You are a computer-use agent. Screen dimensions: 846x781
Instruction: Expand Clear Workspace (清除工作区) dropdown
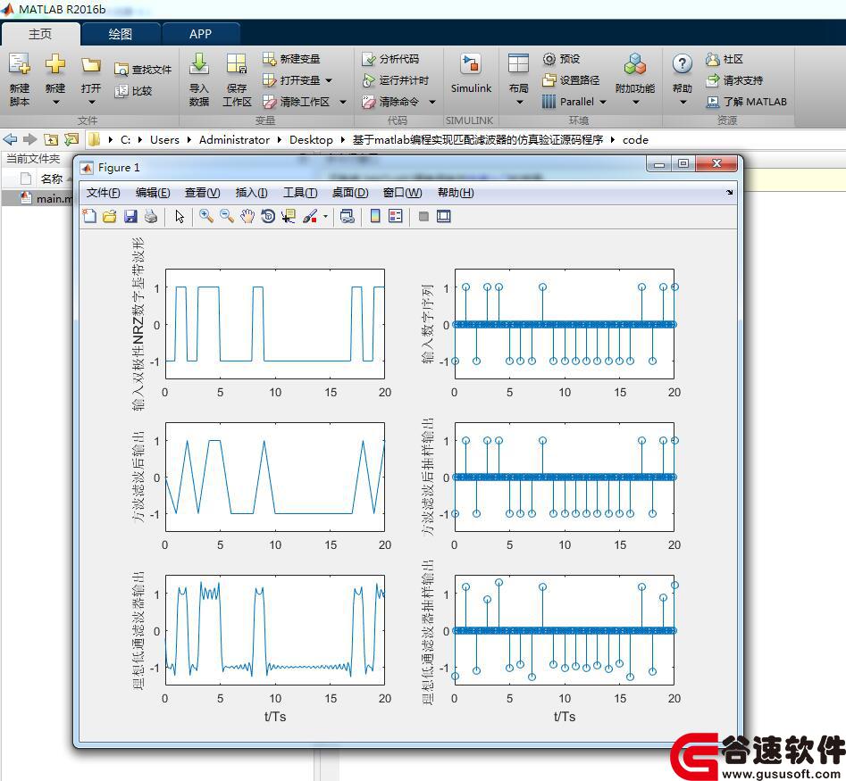point(343,102)
